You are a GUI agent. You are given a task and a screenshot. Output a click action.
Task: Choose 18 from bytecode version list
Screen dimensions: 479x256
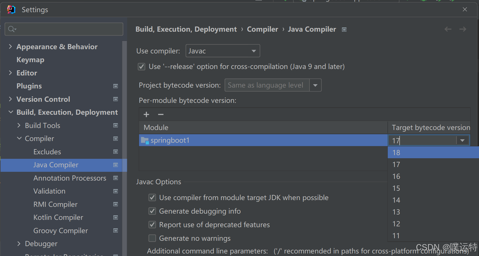click(x=433, y=153)
